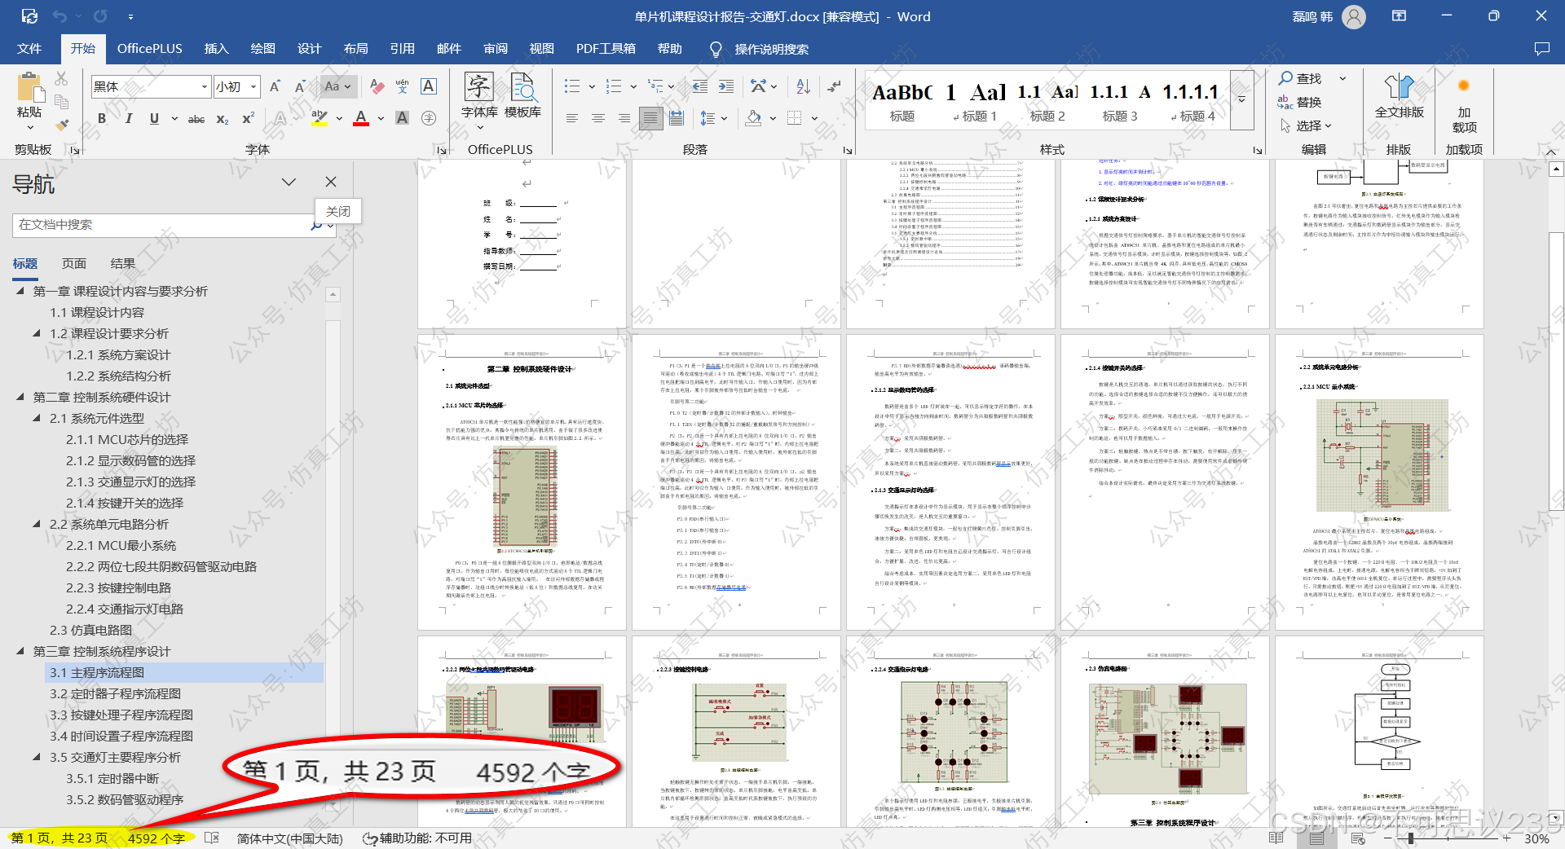Toggle Print Layout view in status bar

tap(1317, 838)
